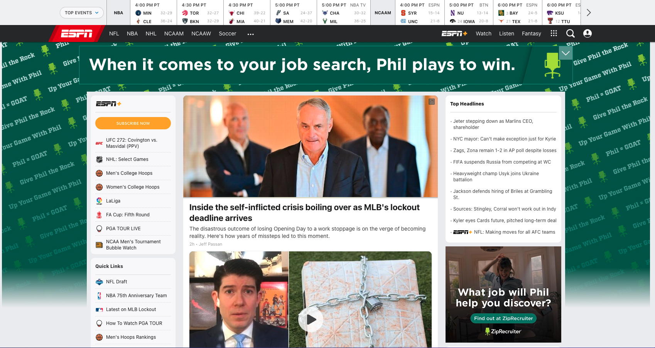Viewport: 655px width, 348px height.
Task: Open the more sports ellipsis menu
Action: tap(251, 34)
